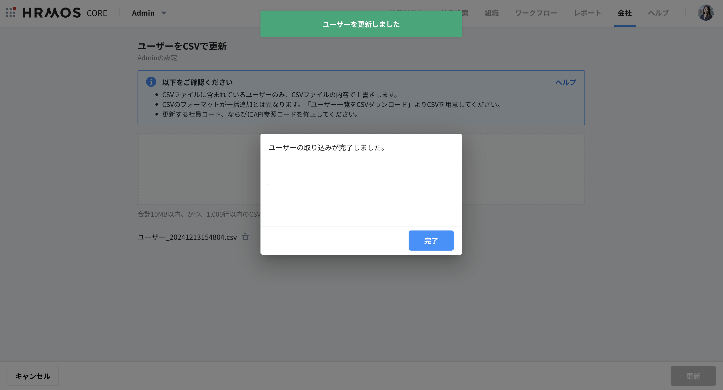Click the 更新 button at bottom right
The image size is (723, 390).
pos(693,376)
